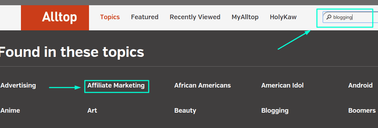The width and height of the screenshot is (378, 128).
Task: Choose the American Idol topic
Action: 282,85
